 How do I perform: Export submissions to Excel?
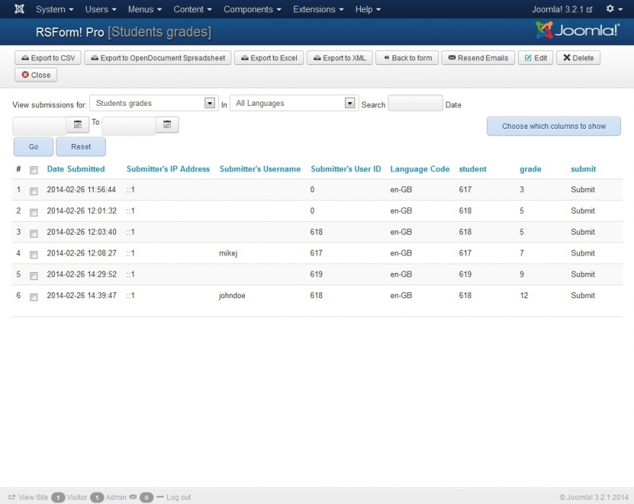[269, 58]
